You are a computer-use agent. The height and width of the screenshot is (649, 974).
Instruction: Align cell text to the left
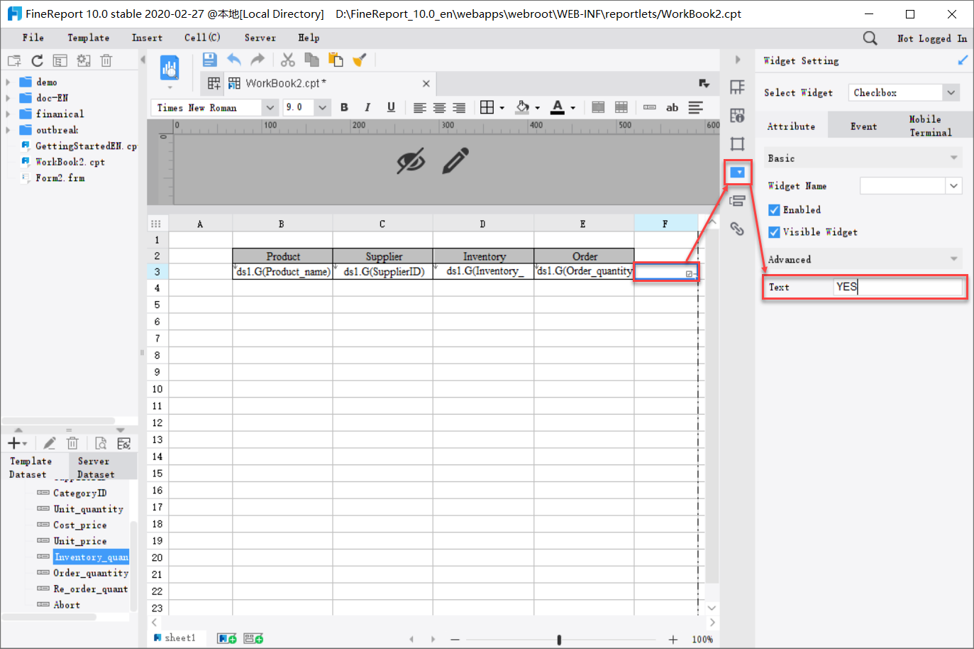[420, 107]
